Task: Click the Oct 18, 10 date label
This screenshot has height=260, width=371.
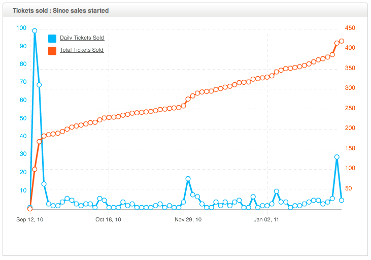Action: click(x=109, y=220)
